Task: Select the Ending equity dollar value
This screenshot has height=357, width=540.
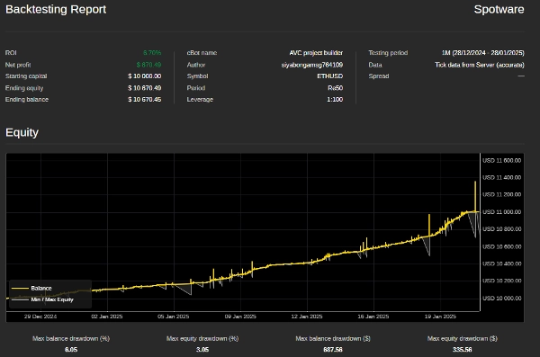Action: (x=145, y=88)
